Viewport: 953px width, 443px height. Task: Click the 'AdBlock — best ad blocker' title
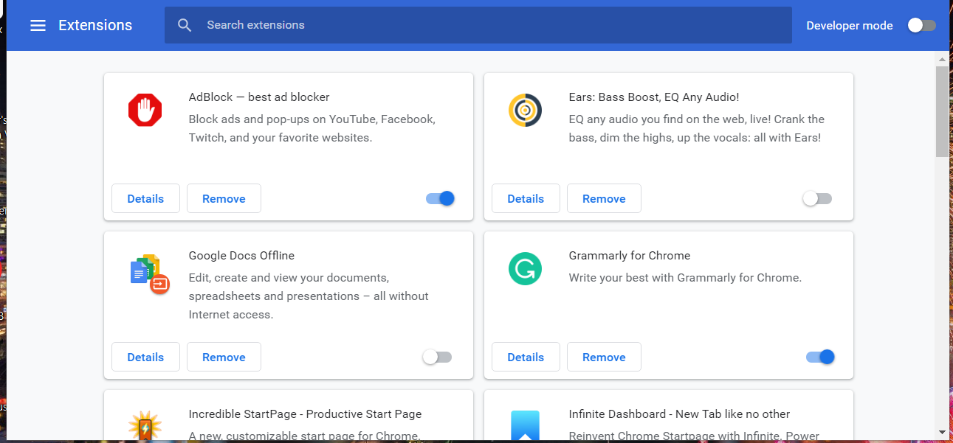[x=259, y=97]
